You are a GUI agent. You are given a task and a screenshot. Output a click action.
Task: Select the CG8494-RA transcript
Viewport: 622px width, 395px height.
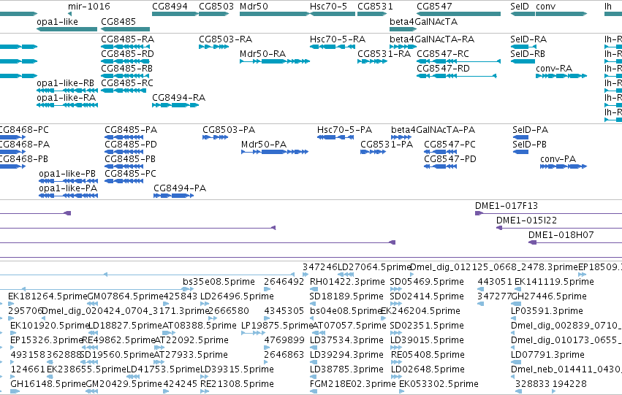(x=175, y=105)
